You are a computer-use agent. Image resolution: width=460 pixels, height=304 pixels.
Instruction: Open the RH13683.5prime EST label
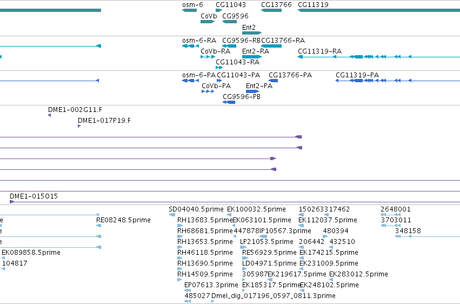[x=205, y=220]
